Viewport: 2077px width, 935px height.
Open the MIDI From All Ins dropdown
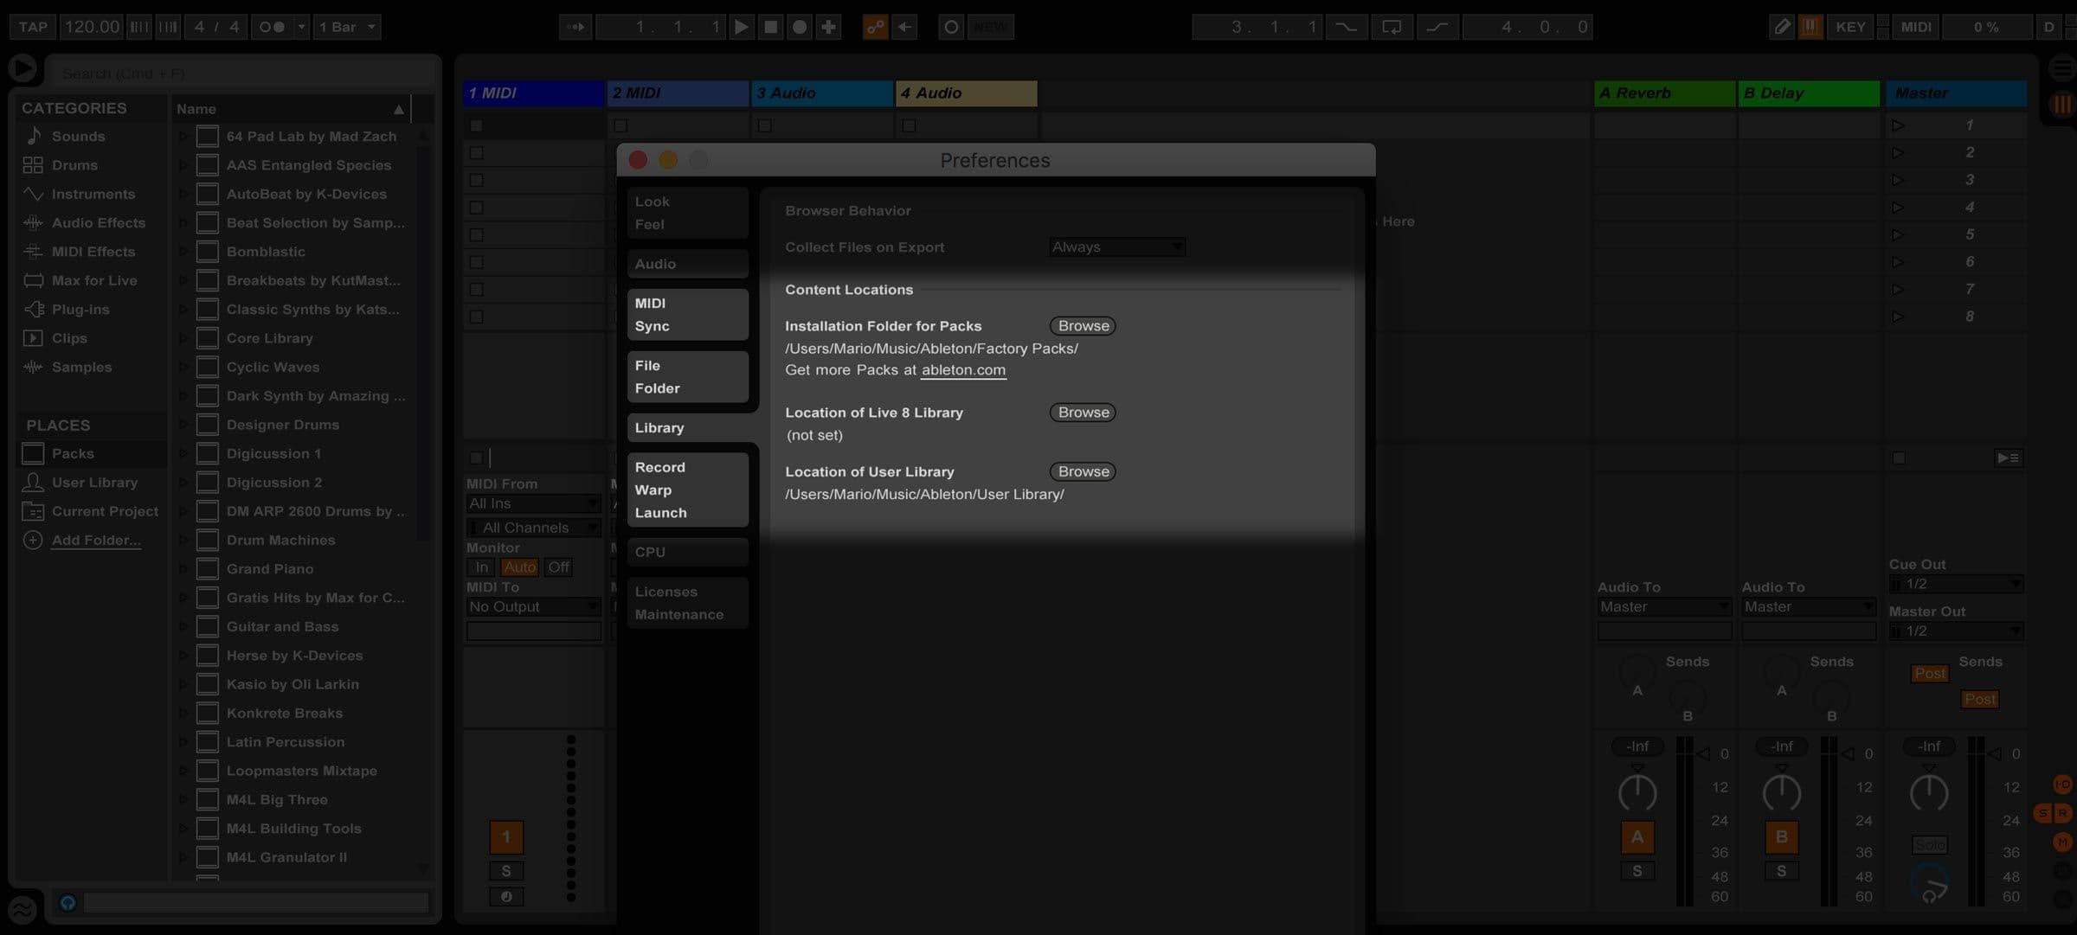(533, 503)
